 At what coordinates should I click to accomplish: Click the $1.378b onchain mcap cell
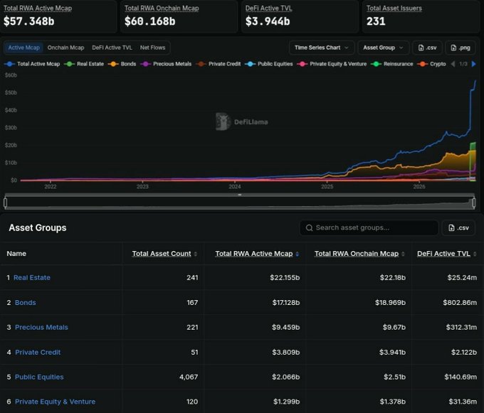tap(393, 402)
